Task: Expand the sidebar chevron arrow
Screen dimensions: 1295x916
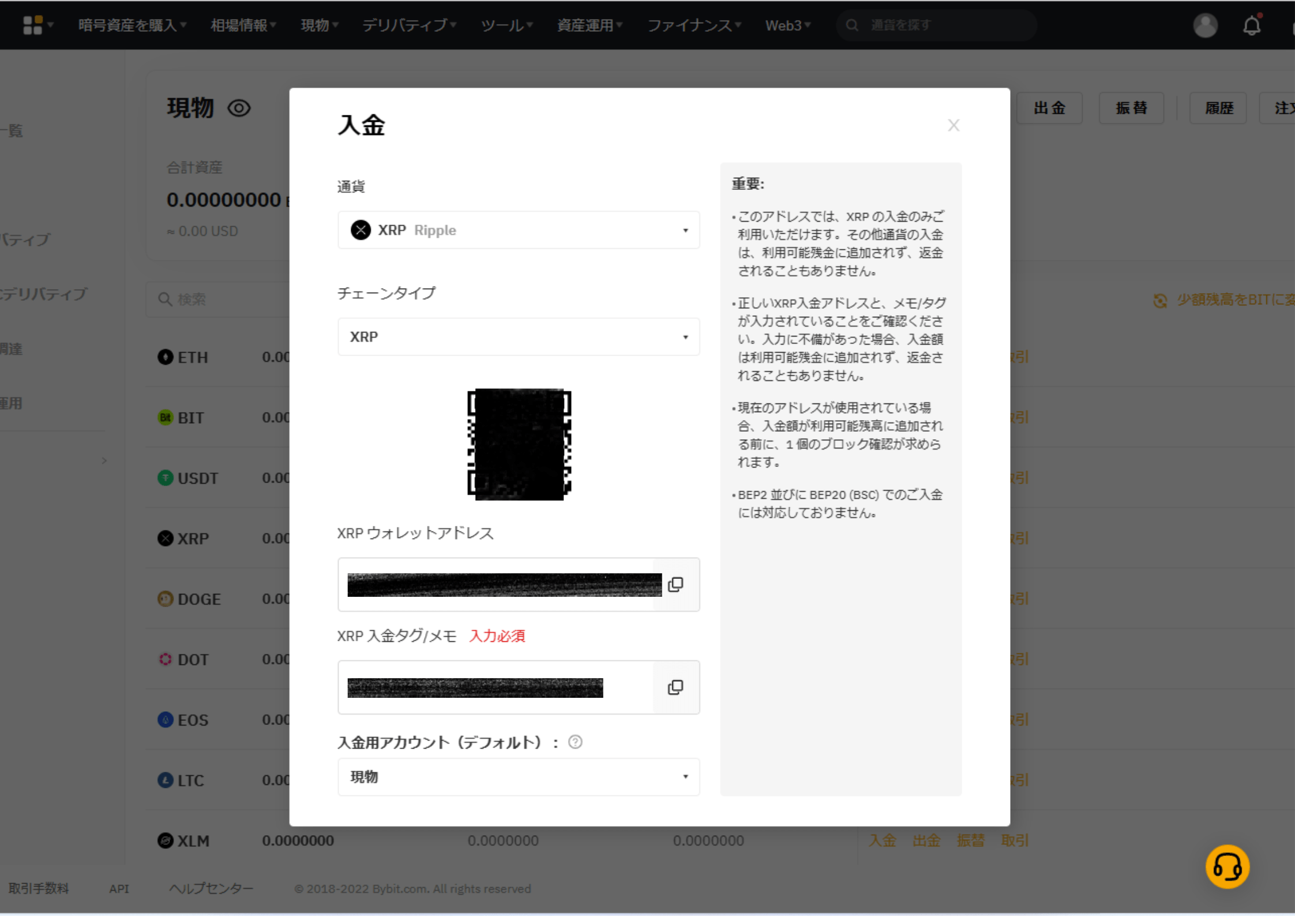Action: (104, 460)
